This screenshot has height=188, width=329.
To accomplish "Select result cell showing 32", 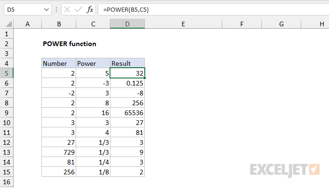I will [x=127, y=73].
